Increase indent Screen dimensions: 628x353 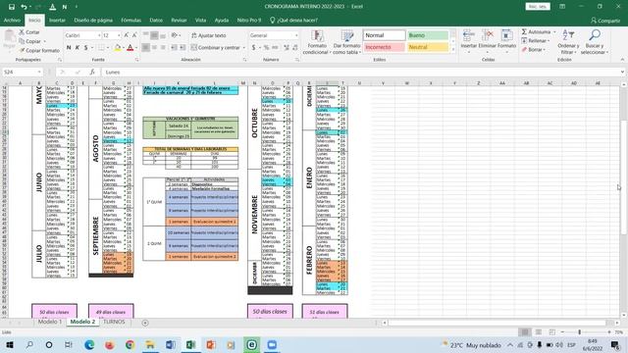click(183, 48)
